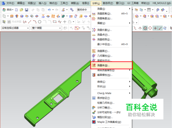The image size is (172, 128).
Task: Select the Circle sketch tool
Action: pyautogui.click(x=40, y=22)
